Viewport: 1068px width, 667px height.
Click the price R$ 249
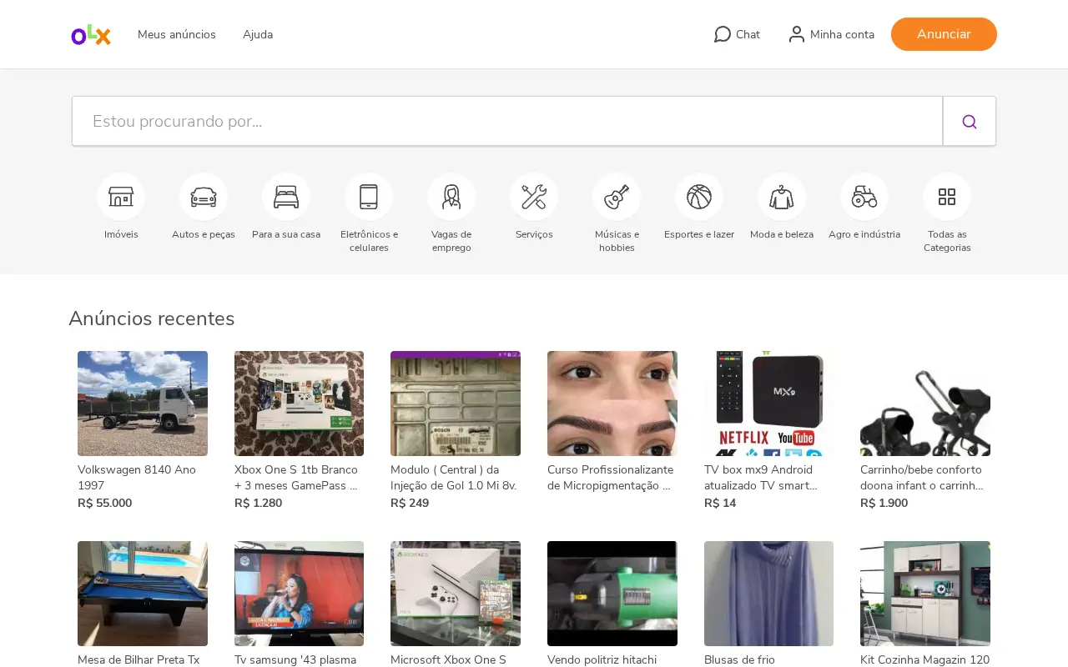(410, 503)
